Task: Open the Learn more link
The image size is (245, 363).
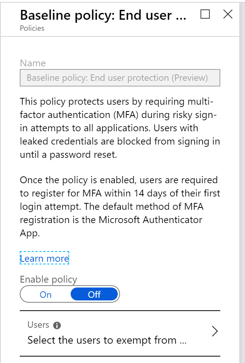Action: point(44,258)
